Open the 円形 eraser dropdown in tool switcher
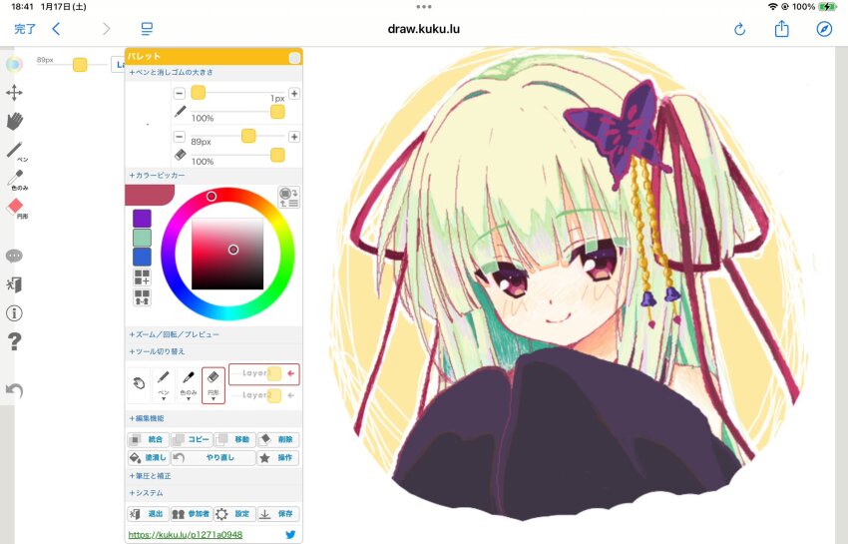The width and height of the screenshot is (848, 544). [x=213, y=385]
